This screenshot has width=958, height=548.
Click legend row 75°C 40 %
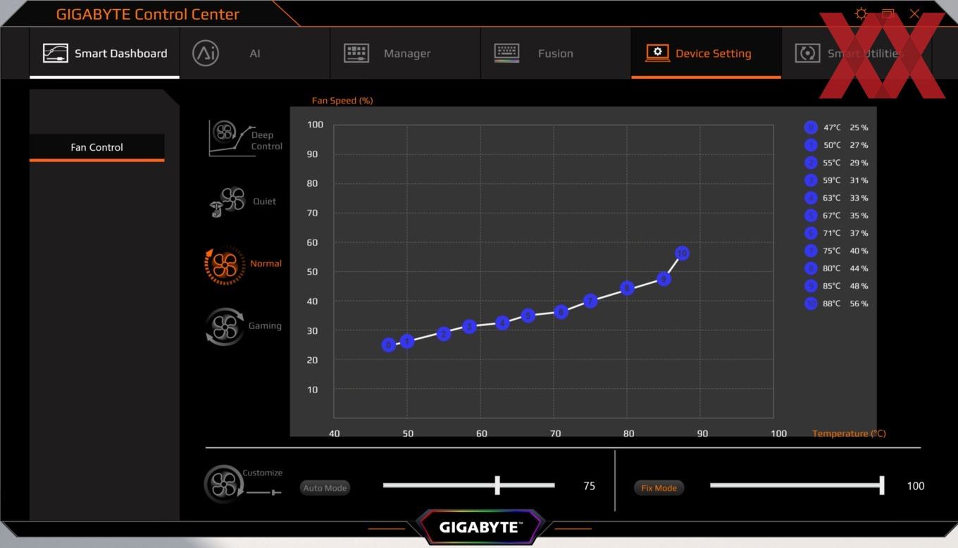click(836, 251)
